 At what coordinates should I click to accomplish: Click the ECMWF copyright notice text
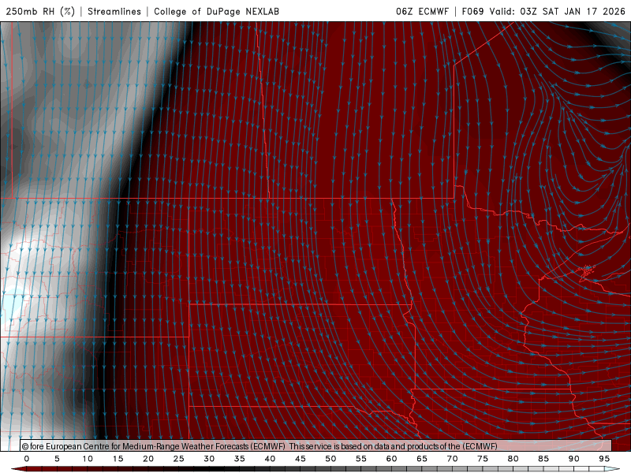[x=259, y=446]
